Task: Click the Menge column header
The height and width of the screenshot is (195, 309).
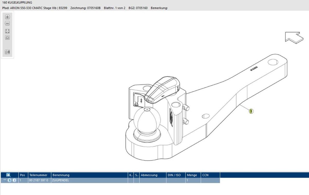Action: point(192,175)
